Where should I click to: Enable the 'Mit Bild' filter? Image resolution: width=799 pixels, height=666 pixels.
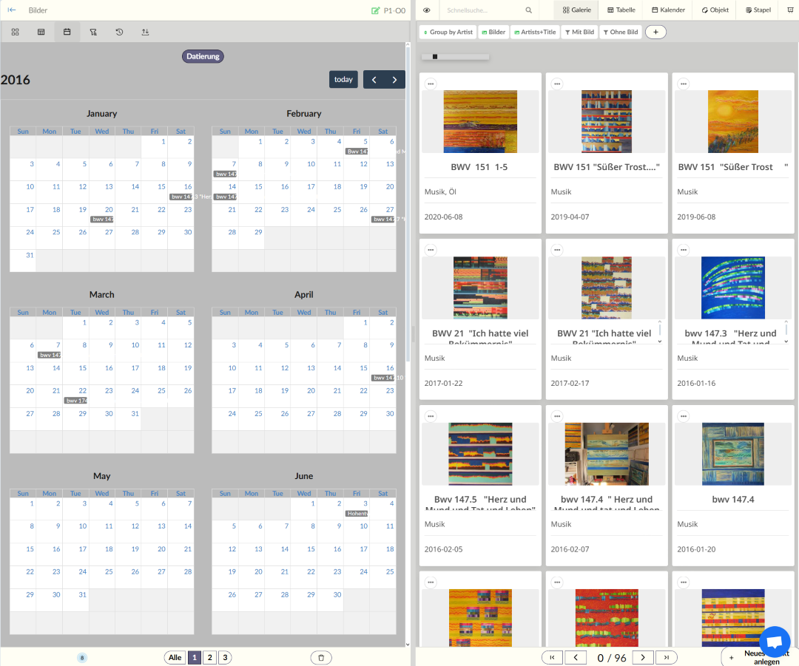tap(579, 32)
